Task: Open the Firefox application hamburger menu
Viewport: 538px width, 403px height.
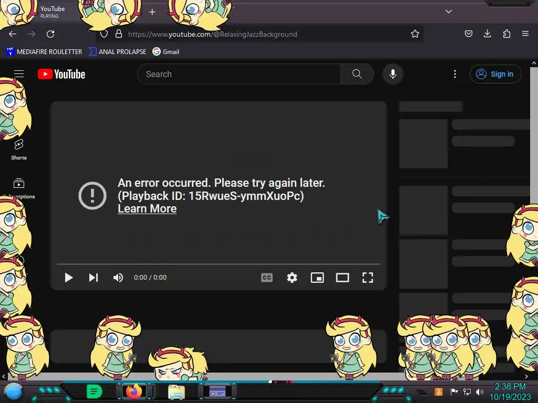Action: [525, 34]
